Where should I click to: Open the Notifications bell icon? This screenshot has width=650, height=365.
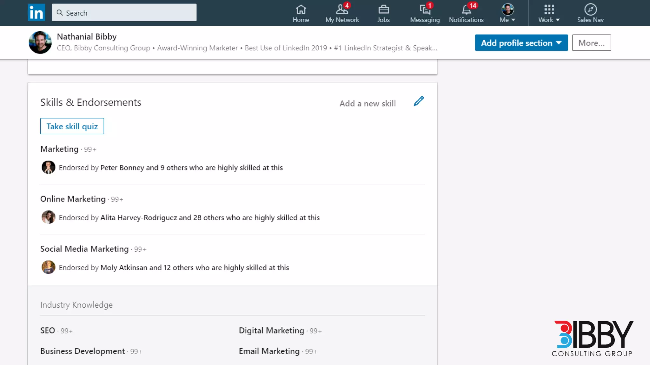click(466, 13)
